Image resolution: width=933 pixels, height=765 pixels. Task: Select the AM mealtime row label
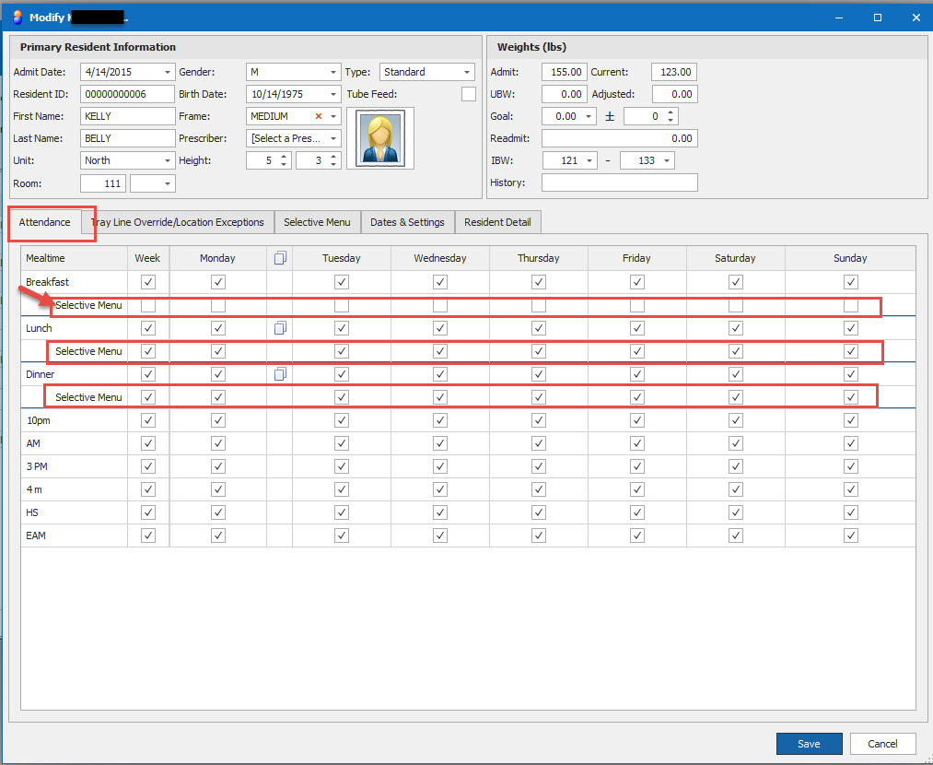pos(33,443)
